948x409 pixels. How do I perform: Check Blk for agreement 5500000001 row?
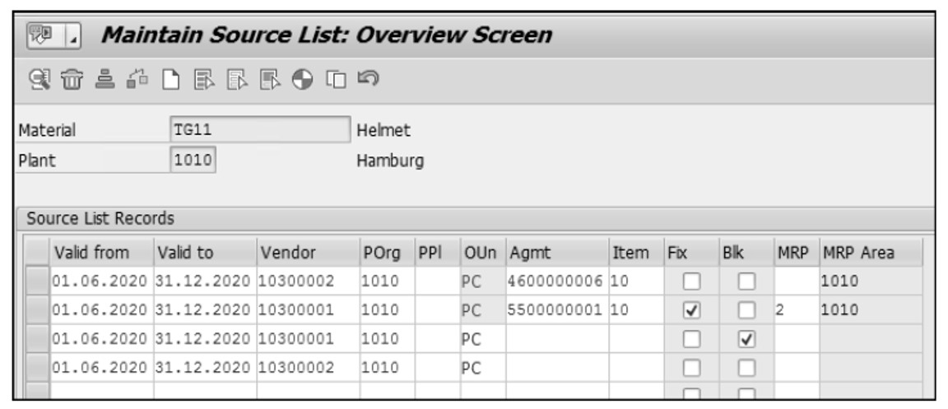(746, 310)
